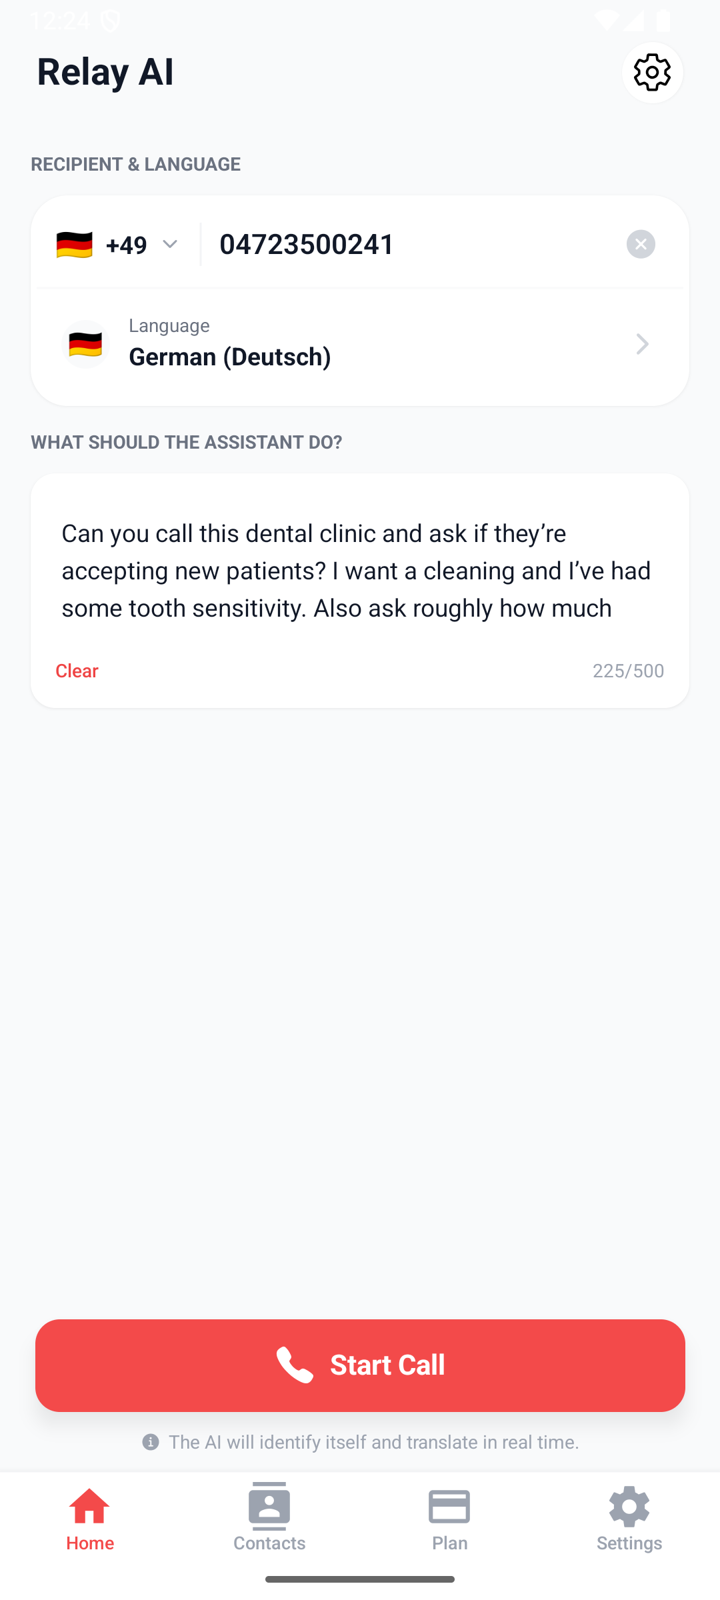This screenshot has width=720, height=1600.
Task: Tap the assistant instructions text box
Action: 360,571
